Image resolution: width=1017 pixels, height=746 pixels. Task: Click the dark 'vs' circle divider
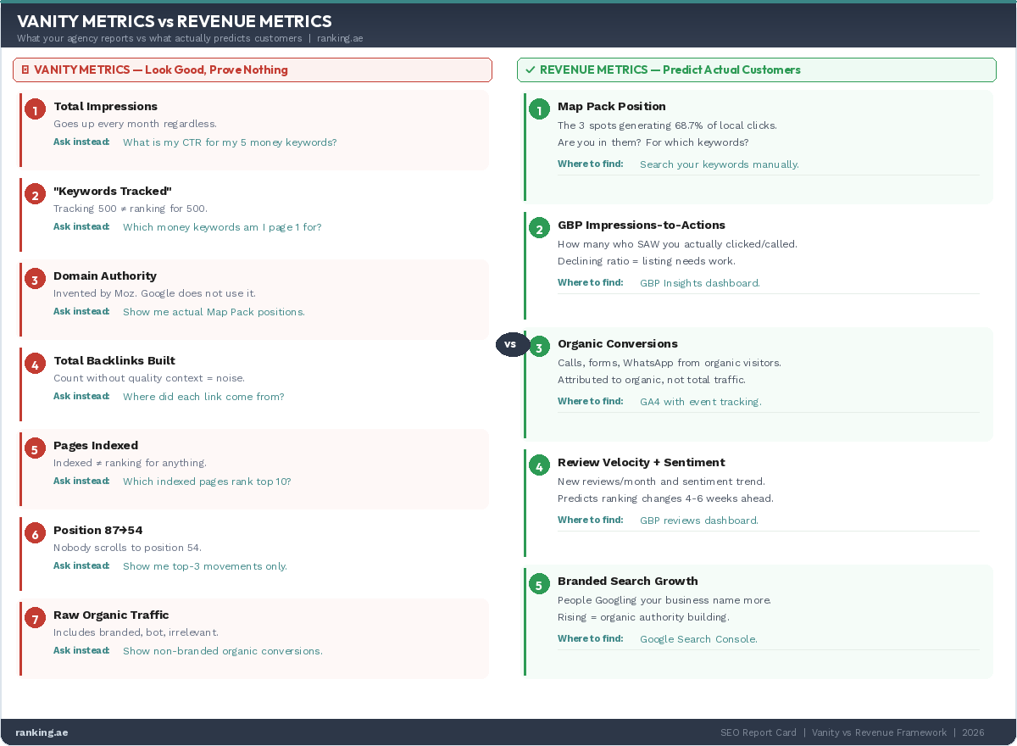pyautogui.click(x=511, y=344)
